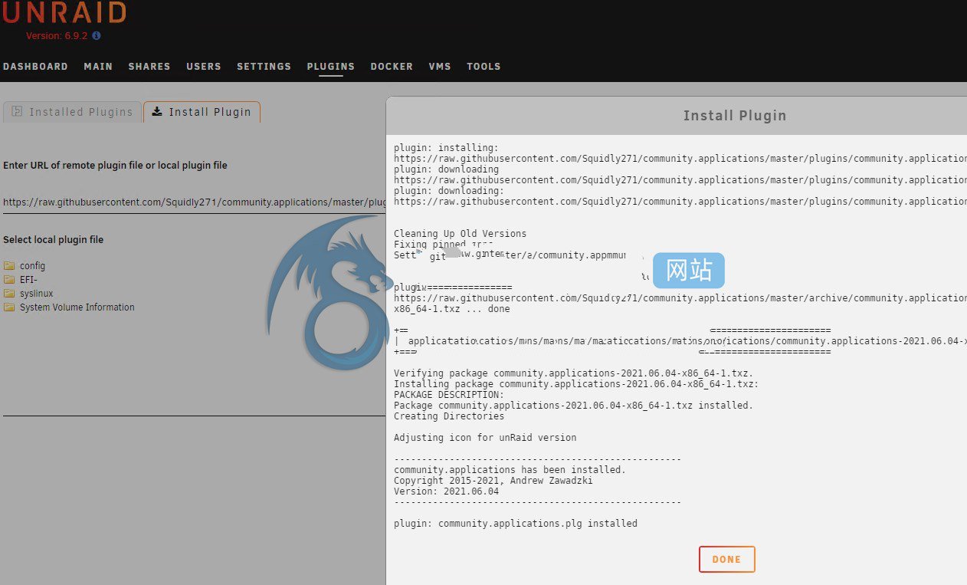The image size is (967, 585).
Task: Click the Unraid logo
Action: pos(63,12)
